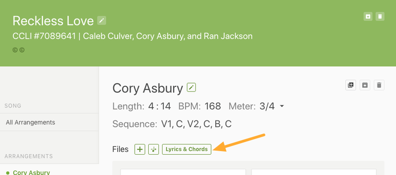Edit the Sequence V1, C, V2 text

(x=196, y=124)
